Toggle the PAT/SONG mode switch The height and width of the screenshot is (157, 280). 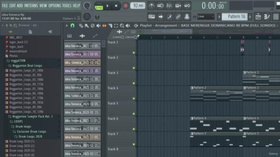click(99, 6)
